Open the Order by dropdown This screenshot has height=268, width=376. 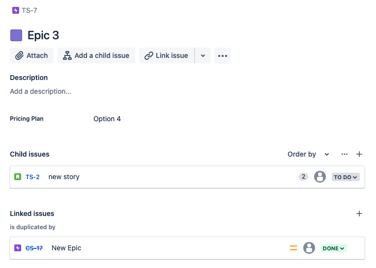point(308,154)
